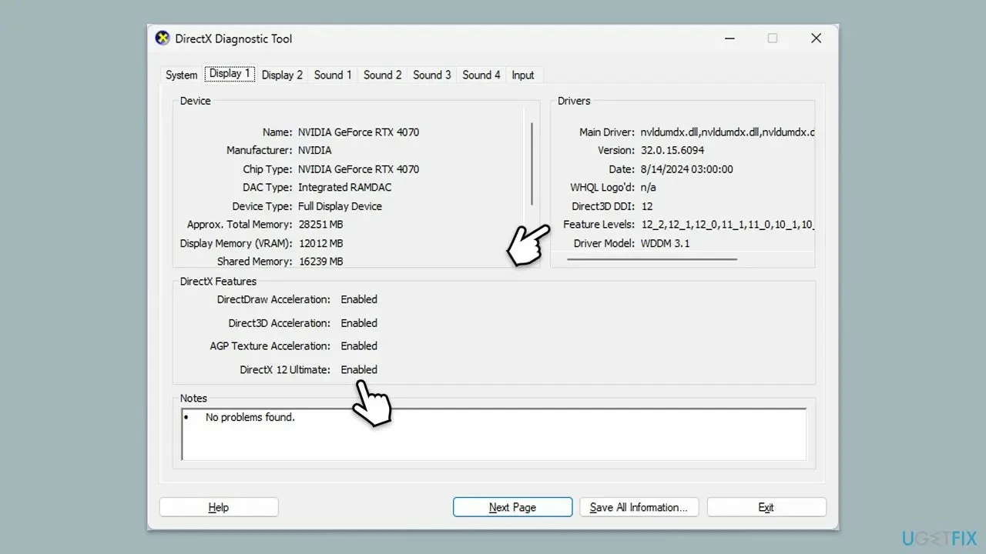Click the DirectX Diagnostic Tool title icon
The image size is (986, 554).
tap(163, 38)
